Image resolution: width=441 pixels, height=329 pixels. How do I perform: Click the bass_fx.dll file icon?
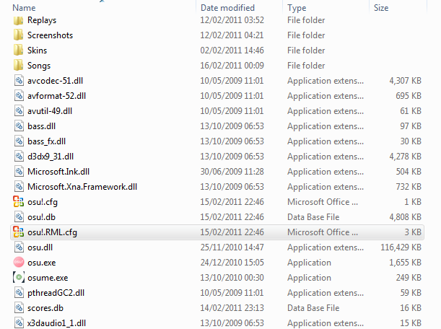(19, 141)
